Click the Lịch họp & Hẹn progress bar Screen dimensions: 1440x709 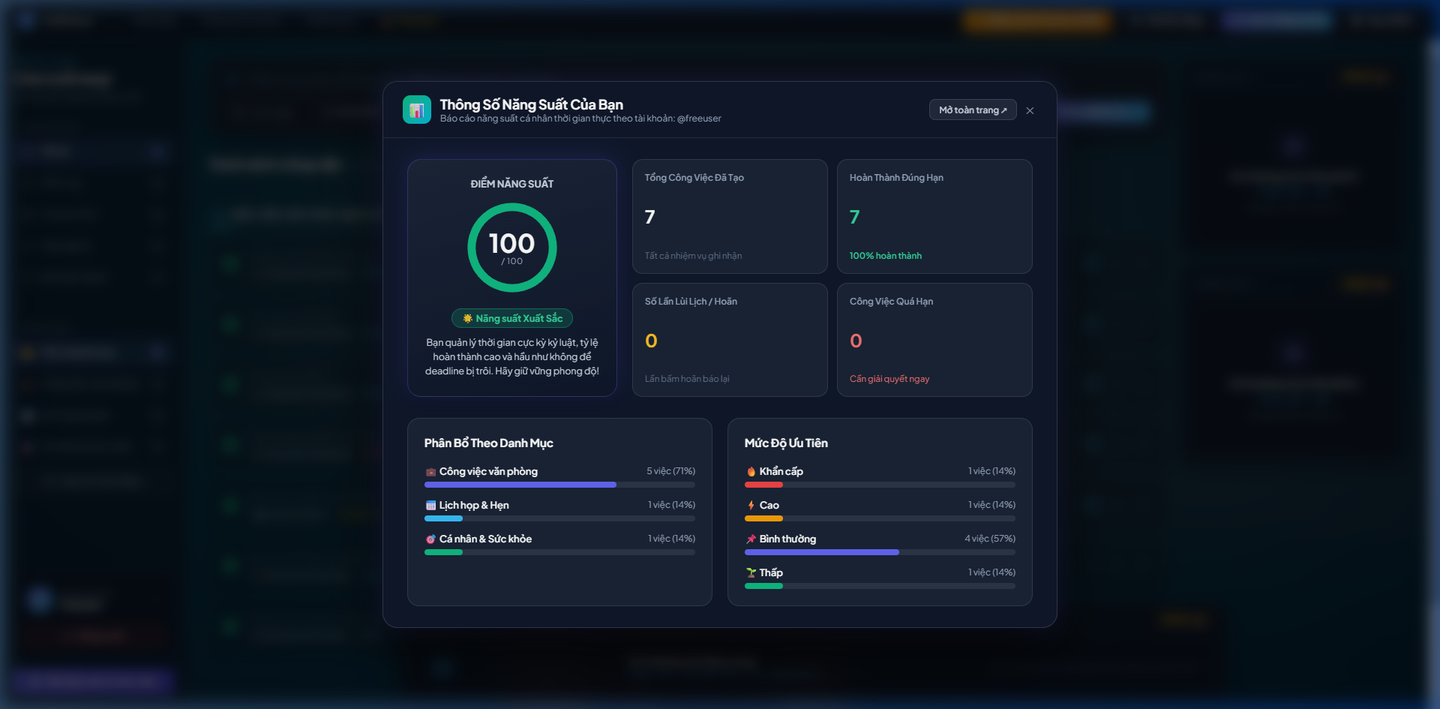coord(559,518)
